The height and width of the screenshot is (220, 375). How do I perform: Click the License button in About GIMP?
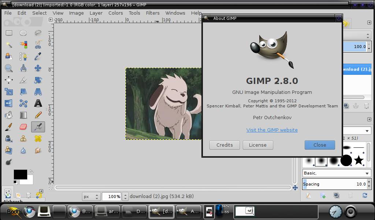[x=258, y=145]
